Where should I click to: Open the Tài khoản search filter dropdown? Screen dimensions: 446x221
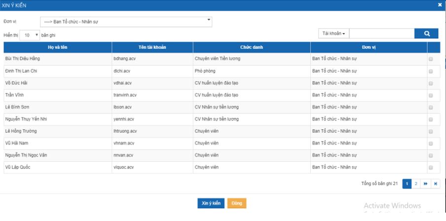pyautogui.click(x=334, y=34)
